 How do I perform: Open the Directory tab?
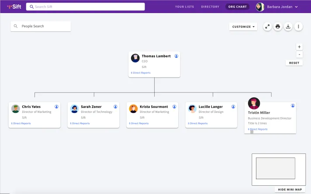(210, 7)
